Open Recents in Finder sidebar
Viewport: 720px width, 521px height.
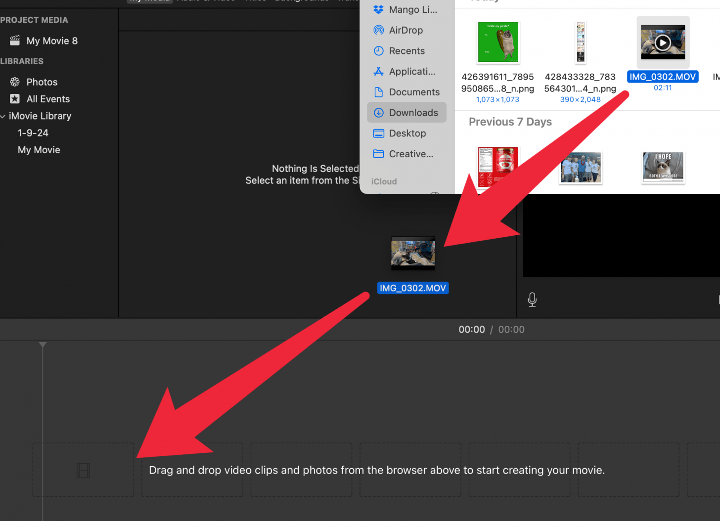tap(407, 51)
